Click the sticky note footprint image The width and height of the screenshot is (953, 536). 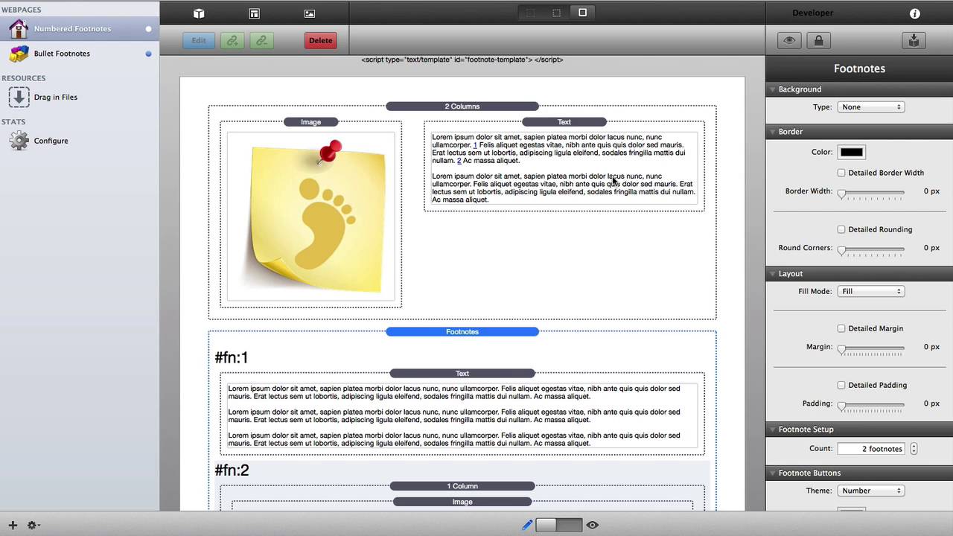click(x=311, y=216)
